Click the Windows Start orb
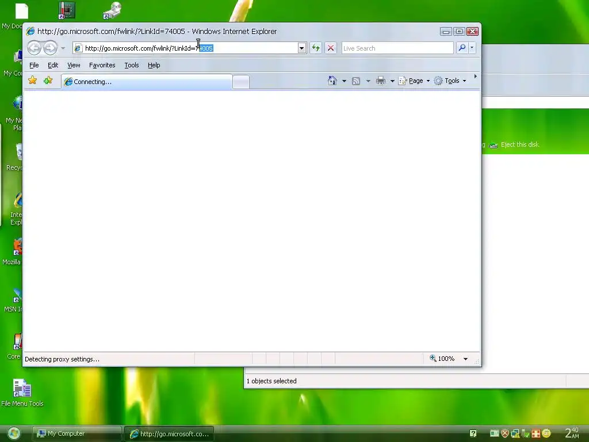Image resolution: width=589 pixels, height=442 pixels. [x=14, y=433]
